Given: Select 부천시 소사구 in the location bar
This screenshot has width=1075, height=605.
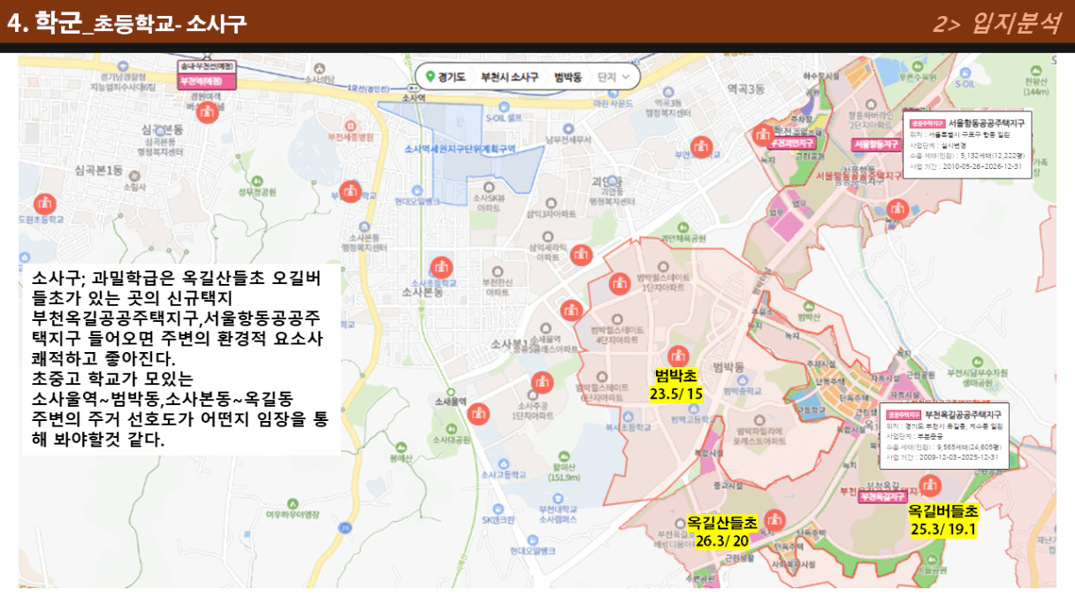Looking at the screenshot, I should pos(508,77).
